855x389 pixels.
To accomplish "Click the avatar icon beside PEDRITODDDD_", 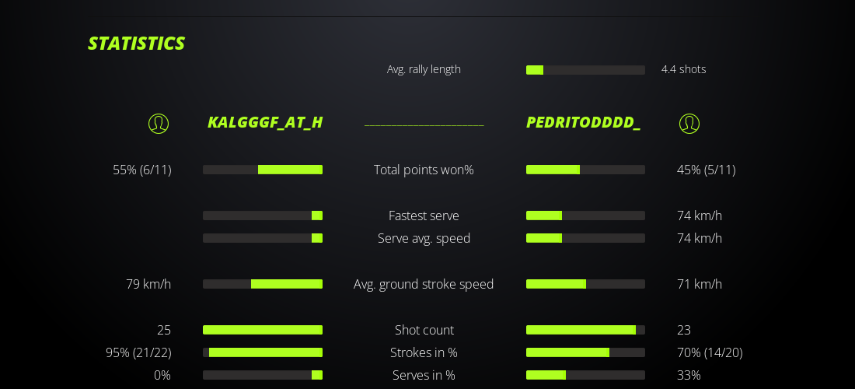I will click(x=689, y=123).
